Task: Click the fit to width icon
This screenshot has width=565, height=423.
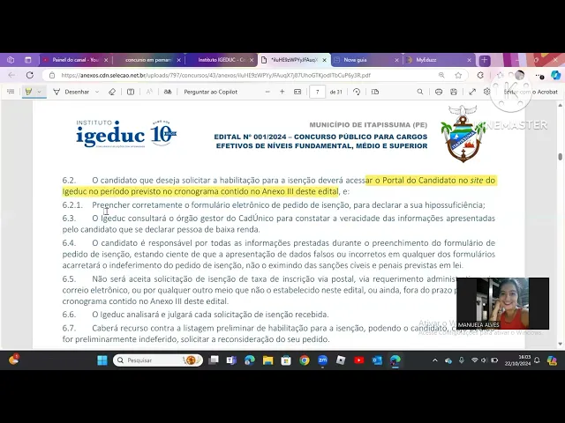Action: (298, 92)
